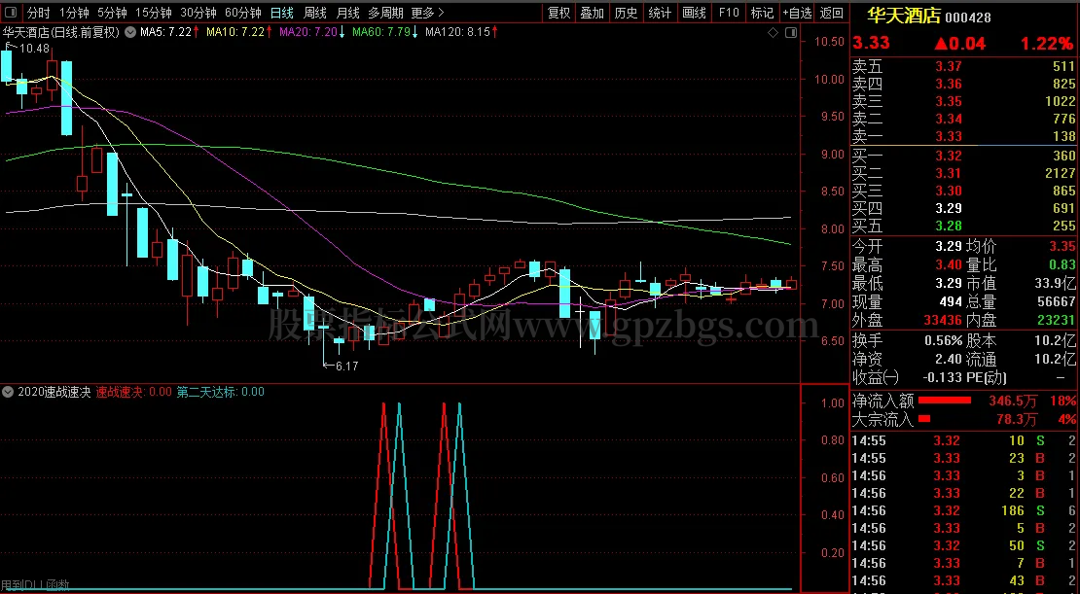Click the 叠加 overlay button
Viewport: 1080px width, 594px height.
click(x=592, y=13)
